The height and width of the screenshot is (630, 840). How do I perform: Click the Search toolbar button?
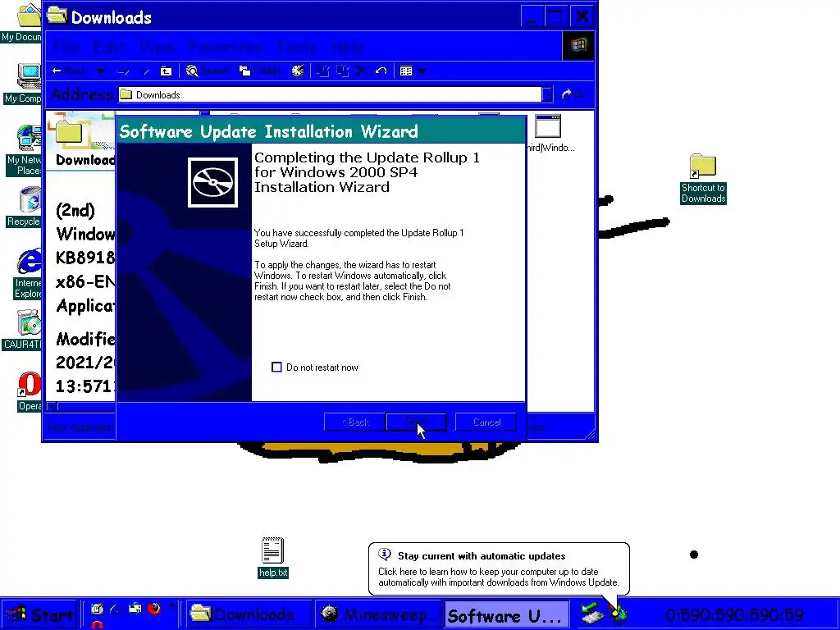(208, 71)
